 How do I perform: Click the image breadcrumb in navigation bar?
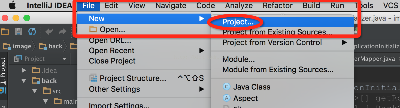(x=18, y=46)
